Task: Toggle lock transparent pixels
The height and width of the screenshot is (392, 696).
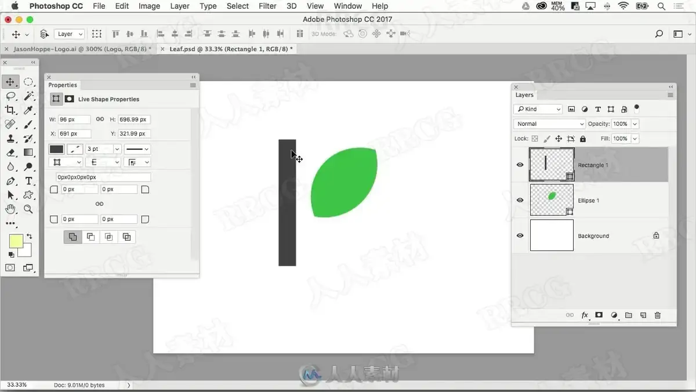Action: pos(535,139)
